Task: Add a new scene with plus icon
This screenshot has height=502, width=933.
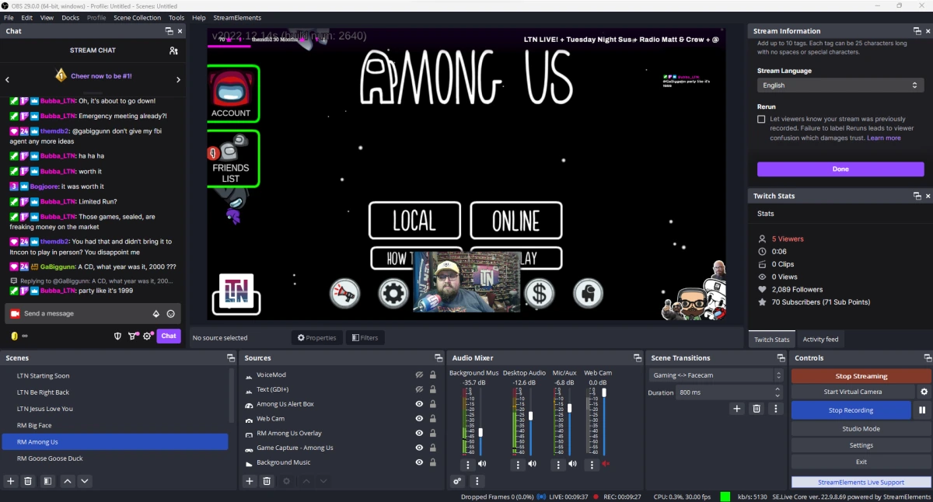Action: pos(11,481)
